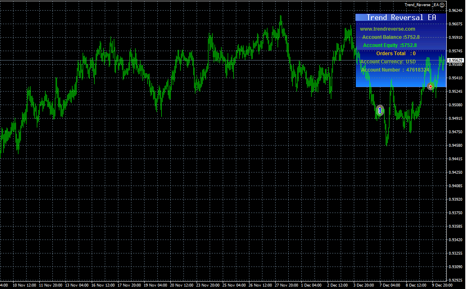Viewport: 466px width, 289px height.
Task: Click the 0.94415 level on price scale
Action: (x=456, y=159)
